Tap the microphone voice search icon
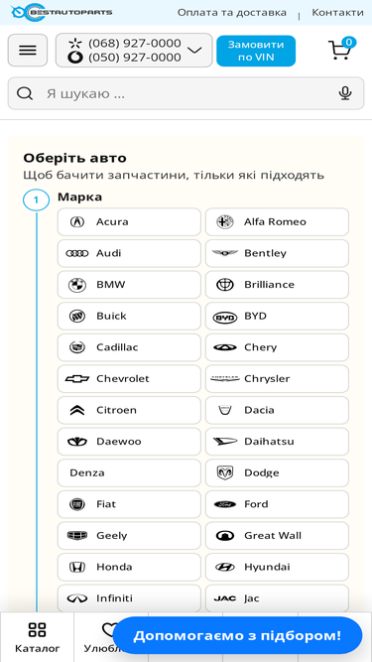The width and height of the screenshot is (372, 662). click(x=345, y=93)
